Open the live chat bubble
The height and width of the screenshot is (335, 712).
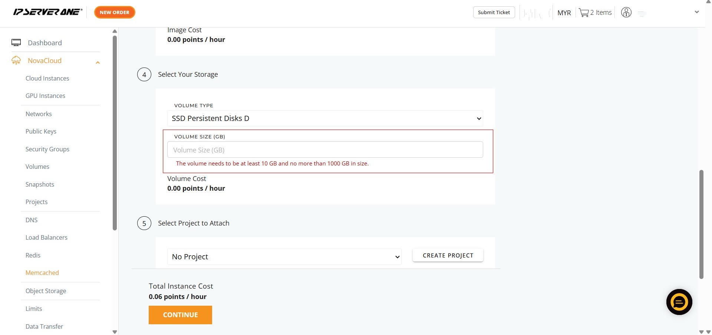point(679,302)
